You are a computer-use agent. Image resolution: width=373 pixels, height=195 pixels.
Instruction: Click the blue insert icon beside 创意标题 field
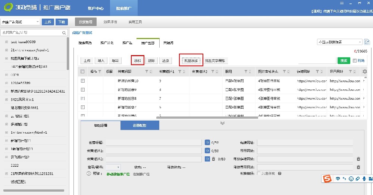click(x=207, y=142)
